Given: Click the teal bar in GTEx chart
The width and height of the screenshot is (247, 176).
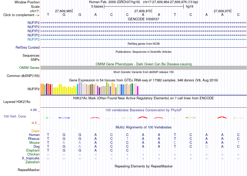Looking at the screenshot, I should coord(78,89).
